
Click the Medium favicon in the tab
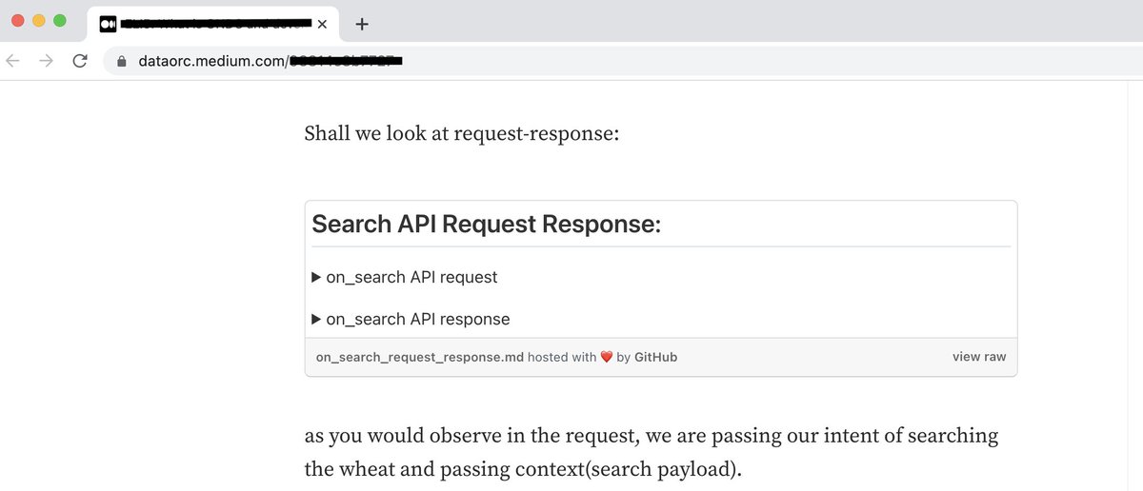click(x=108, y=24)
